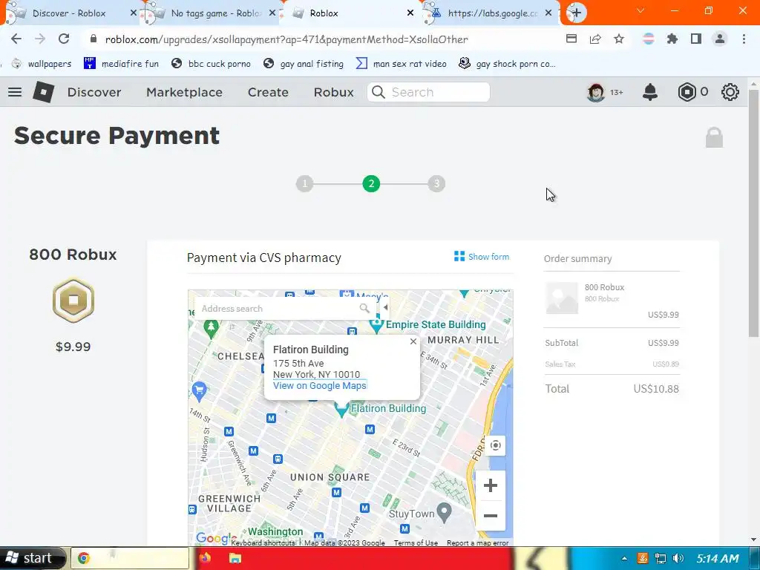Open the Robux balance icon
Viewport: 760px width, 570px height.
pos(687,92)
